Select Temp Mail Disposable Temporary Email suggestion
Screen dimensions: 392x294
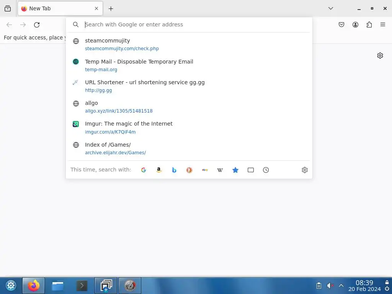(189, 65)
